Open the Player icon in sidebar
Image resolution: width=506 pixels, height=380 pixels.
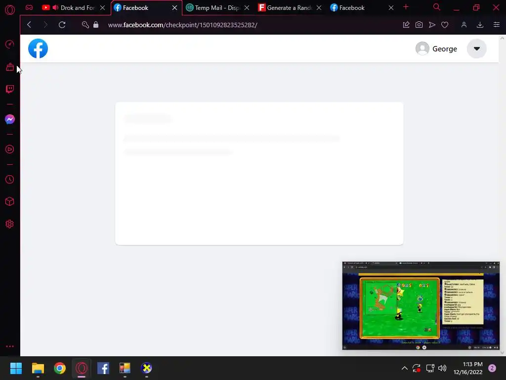pos(10,149)
